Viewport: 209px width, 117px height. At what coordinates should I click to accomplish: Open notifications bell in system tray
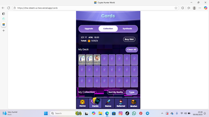pos(205,113)
